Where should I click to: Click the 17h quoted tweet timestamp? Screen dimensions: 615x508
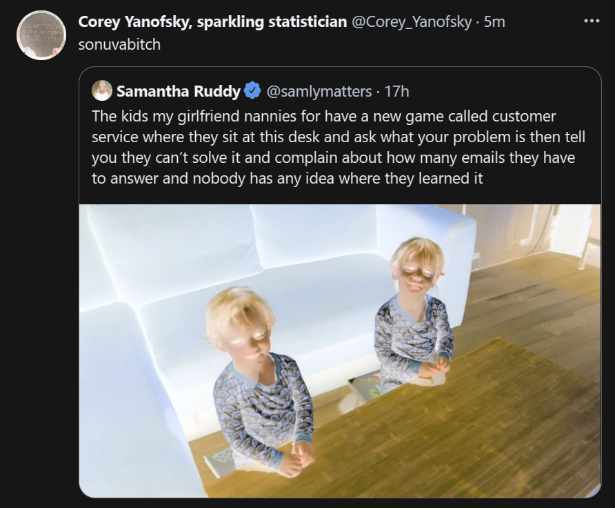click(397, 90)
